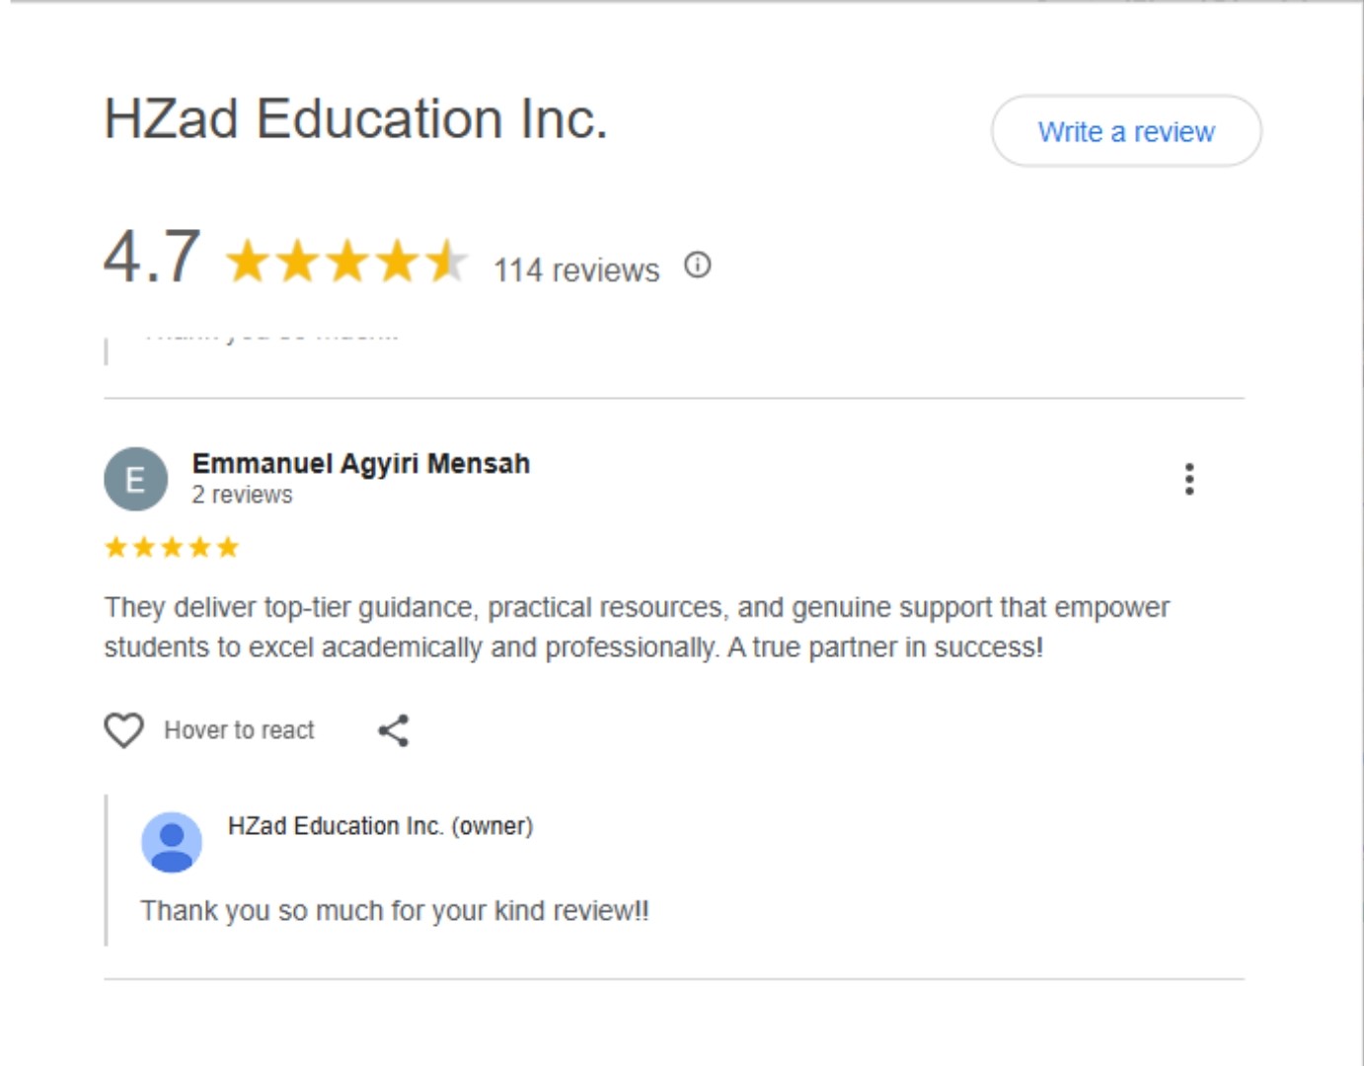Click the HZad Education Inc. (owner) name

click(380, 826)
